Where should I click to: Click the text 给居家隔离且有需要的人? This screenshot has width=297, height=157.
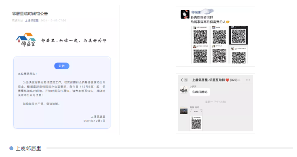[208, 22]
